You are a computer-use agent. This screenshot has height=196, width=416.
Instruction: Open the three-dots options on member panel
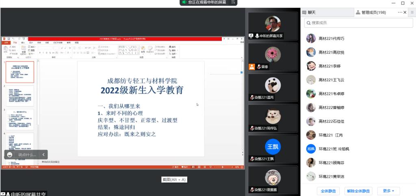[400, 13]
